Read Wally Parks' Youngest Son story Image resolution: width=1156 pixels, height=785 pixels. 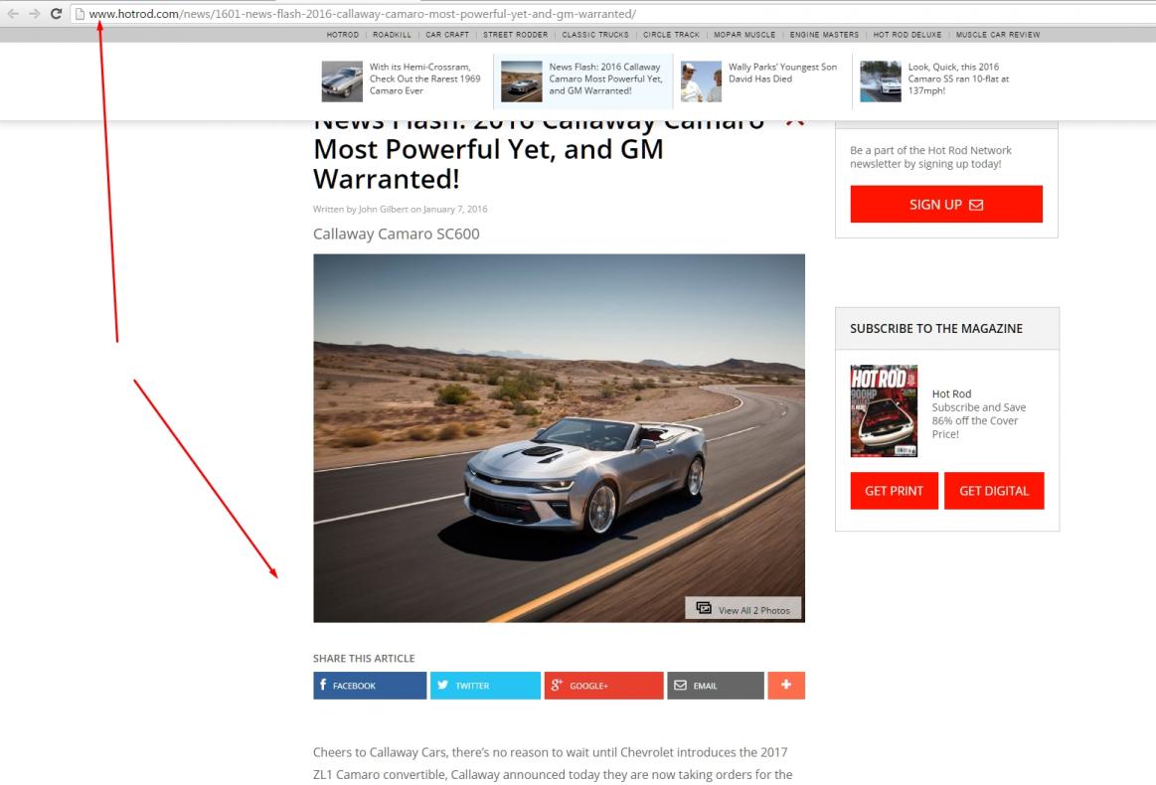[783, 73]
